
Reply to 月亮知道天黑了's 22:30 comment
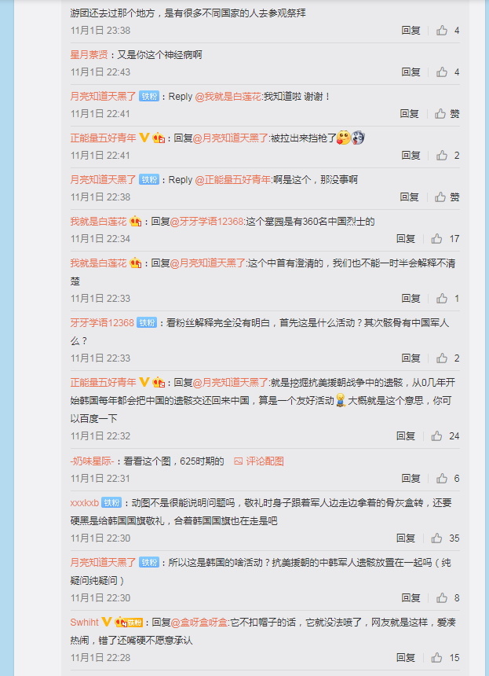point(411,598)
